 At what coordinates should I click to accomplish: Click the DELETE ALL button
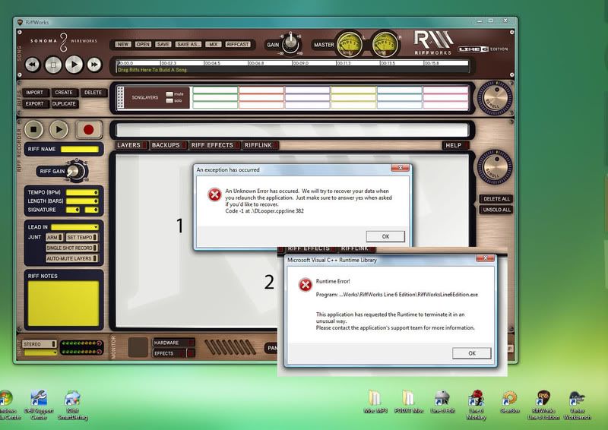[496, 199]
